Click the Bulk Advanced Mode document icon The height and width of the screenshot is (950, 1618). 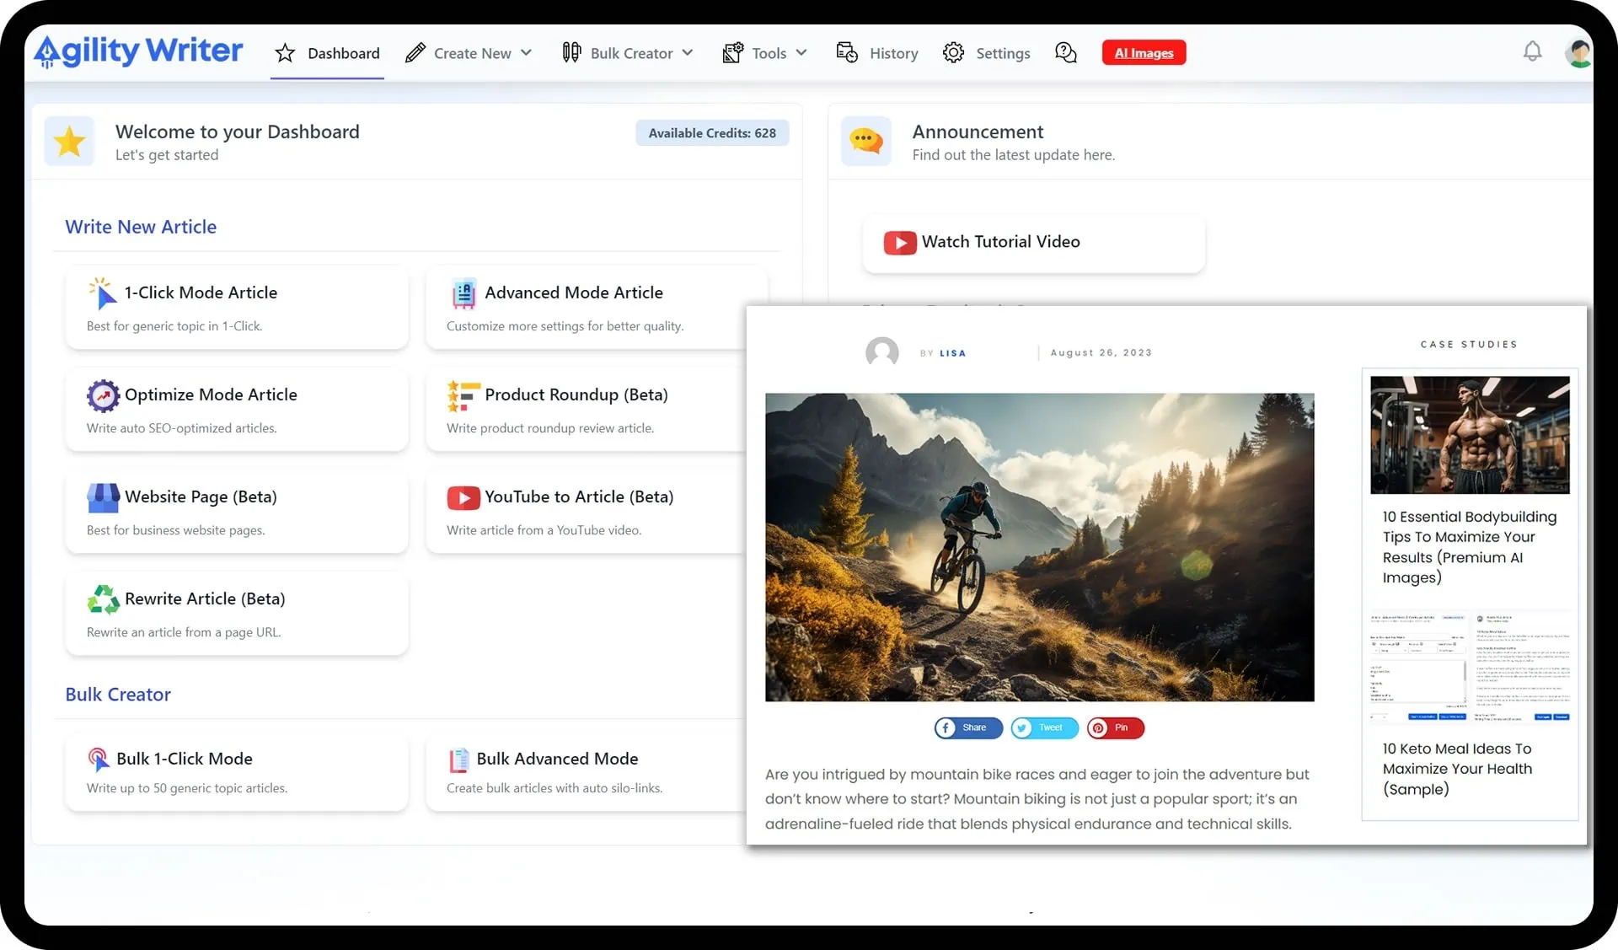pos(459,759)
